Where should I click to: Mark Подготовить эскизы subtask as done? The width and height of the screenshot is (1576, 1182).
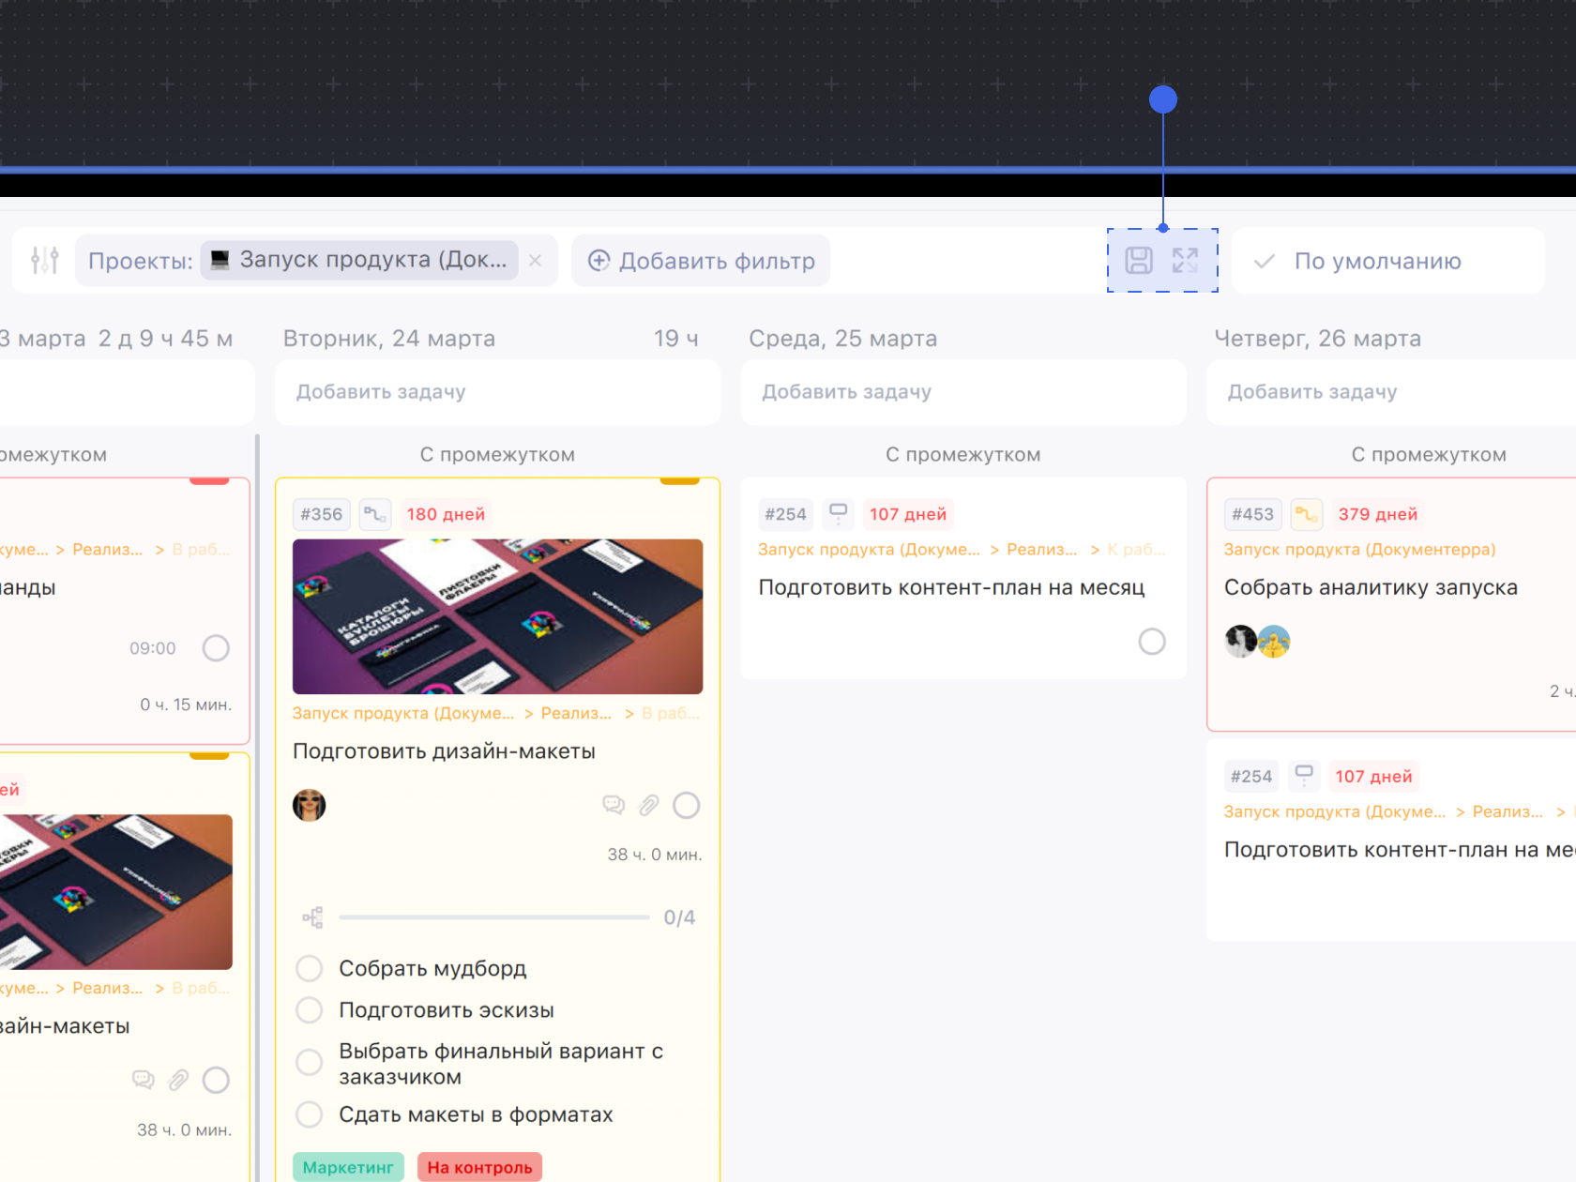(x=310, y=1010)
